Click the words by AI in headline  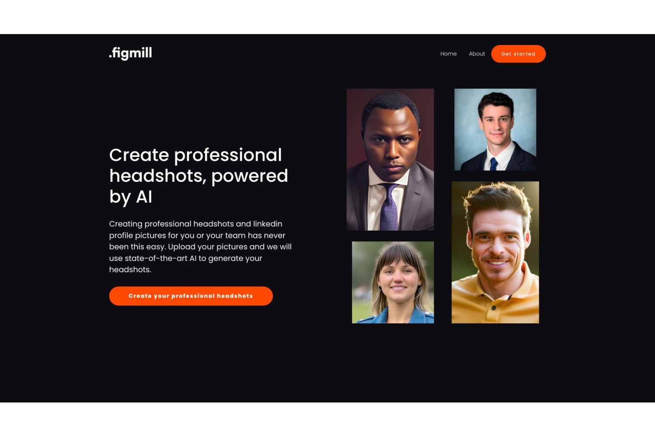(x=131, y=197)
